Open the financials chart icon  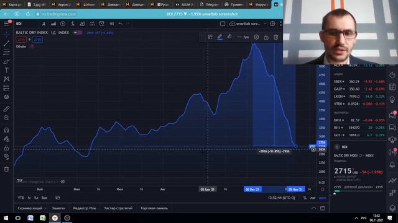[x=82, y=24]
